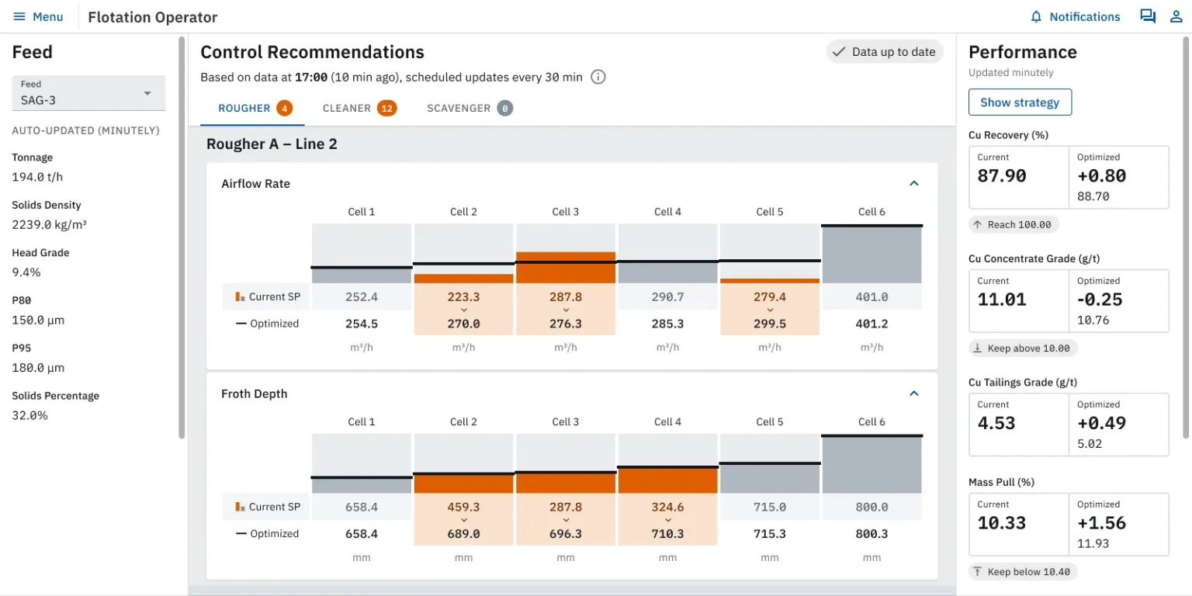Click the Airflow Rate Cell 3 orange bar
This screenshot has height=596, width=1192.
click(566, 268)
